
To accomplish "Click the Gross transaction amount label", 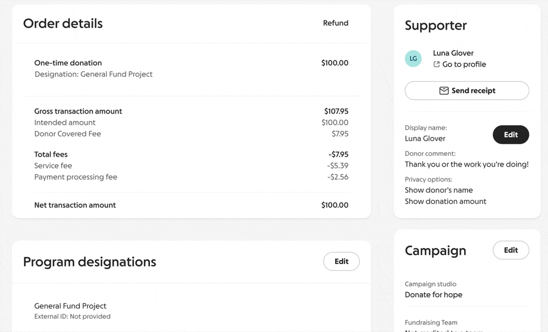I will (x=78, y=111).
